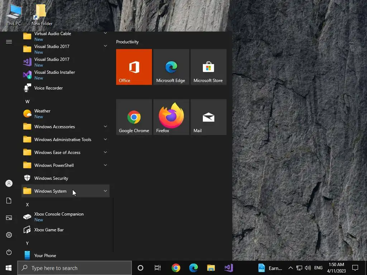
Task: Click the Windows Start button
Action: coord(9,268)
